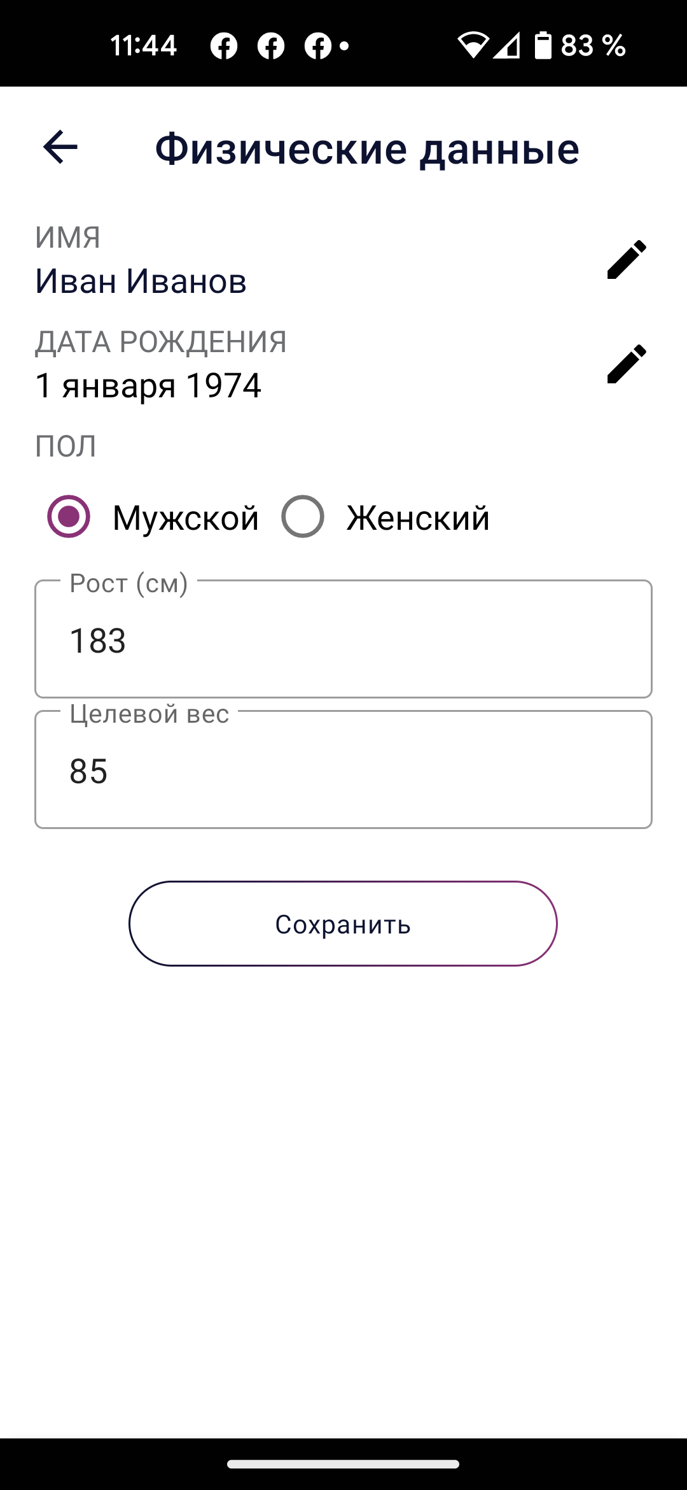Tap the notification overflow dot

click(x=344, y=45)
